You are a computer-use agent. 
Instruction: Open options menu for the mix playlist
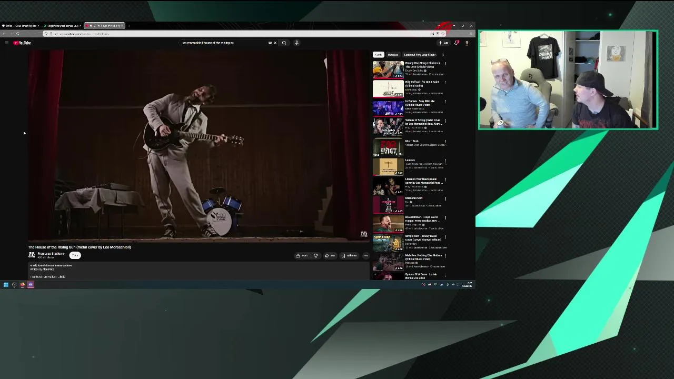coord(445,142)
